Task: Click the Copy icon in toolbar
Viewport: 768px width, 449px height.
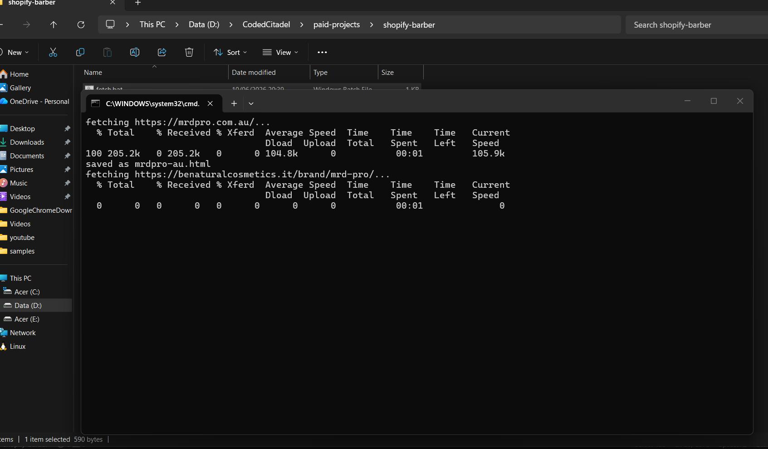Action: click(80, 52)
